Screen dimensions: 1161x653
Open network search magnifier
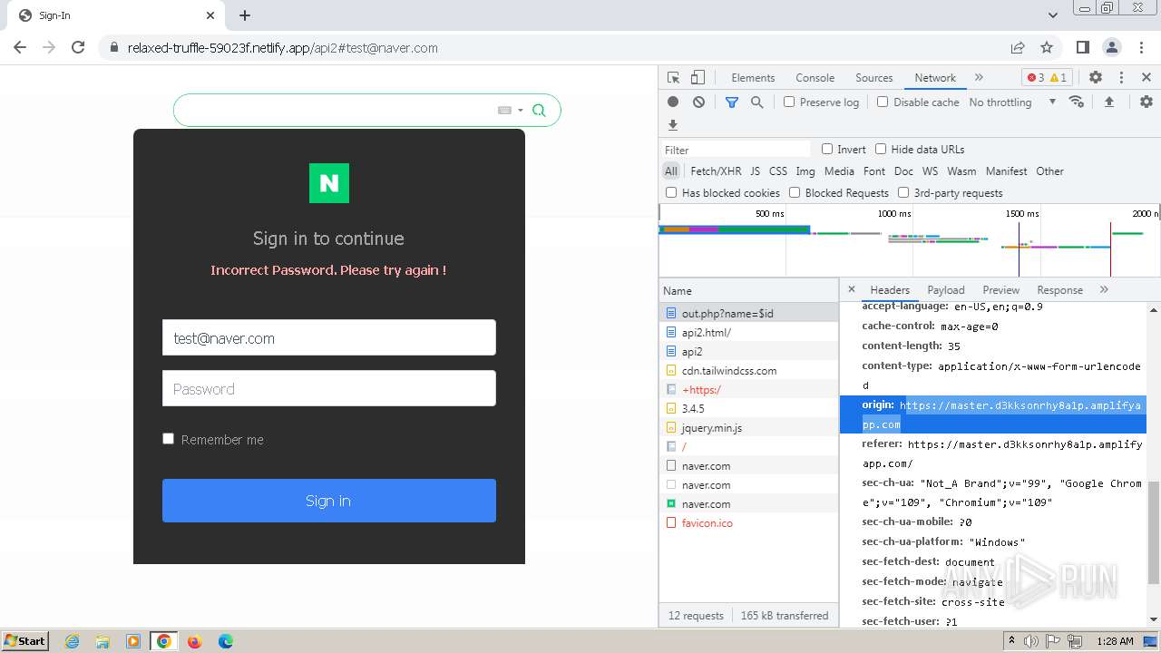757,102
